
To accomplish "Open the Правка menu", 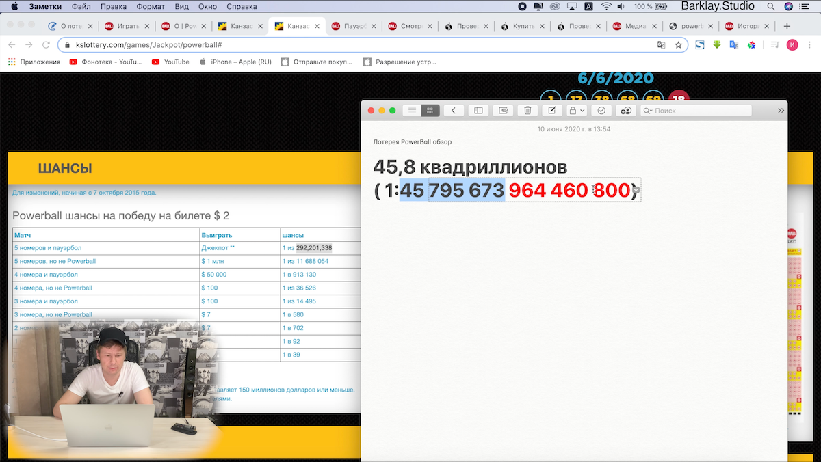I will pos(113,6).
